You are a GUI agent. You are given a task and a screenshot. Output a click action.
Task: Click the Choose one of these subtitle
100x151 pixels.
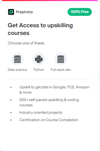(x=26, y=43)
